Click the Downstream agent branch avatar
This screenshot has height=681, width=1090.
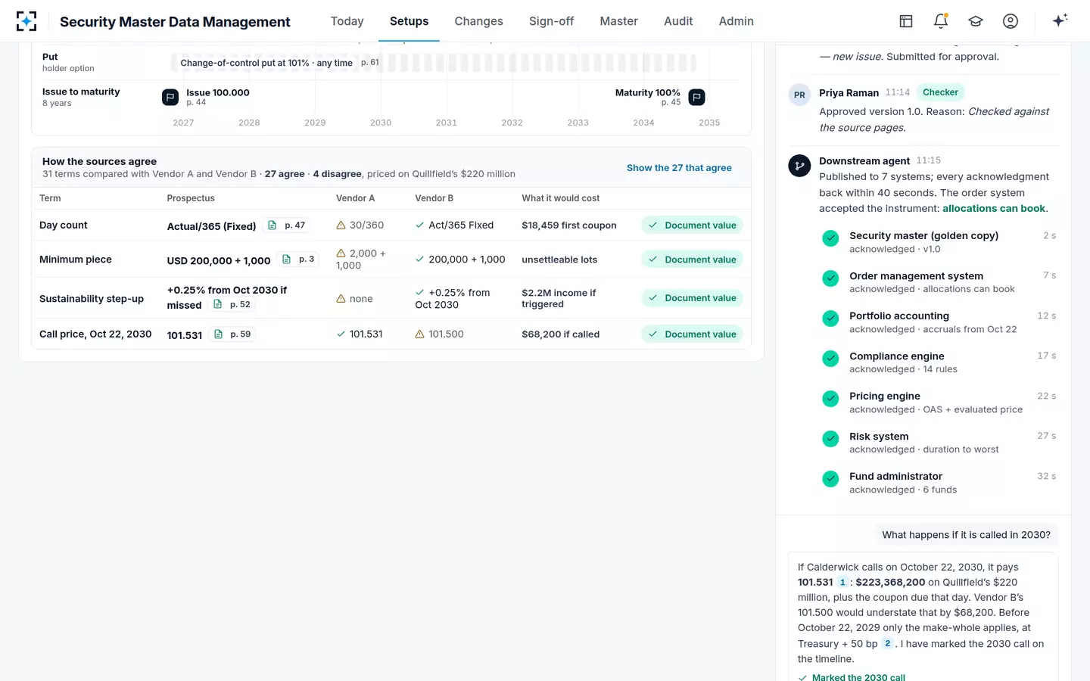799,166
